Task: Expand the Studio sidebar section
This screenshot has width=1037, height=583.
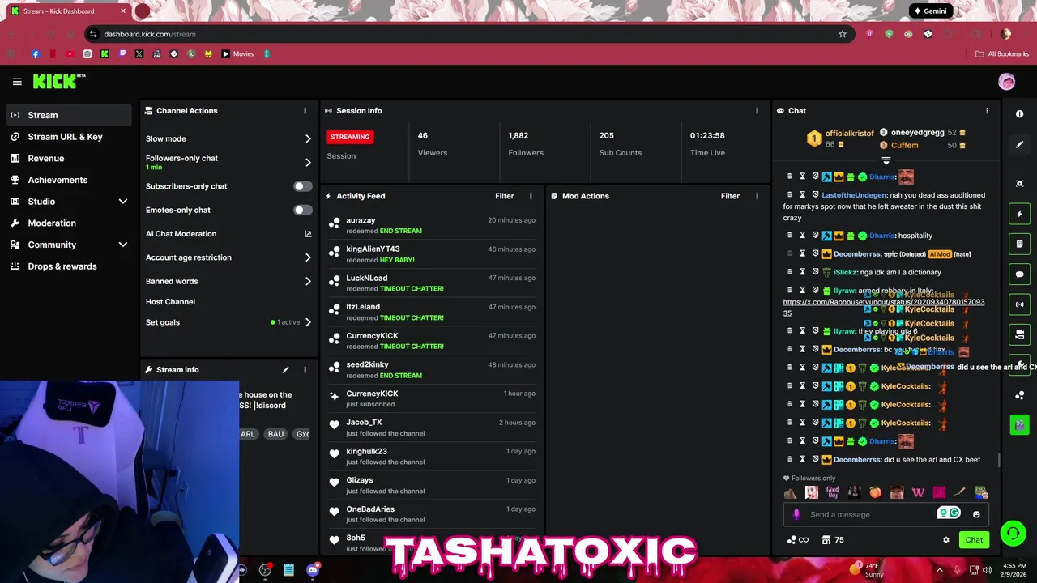Action: pyautogui.click(x=123, y=202)
